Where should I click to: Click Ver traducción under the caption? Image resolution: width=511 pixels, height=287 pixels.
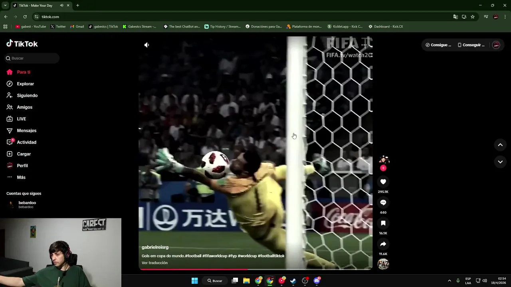tap(154, 263)
